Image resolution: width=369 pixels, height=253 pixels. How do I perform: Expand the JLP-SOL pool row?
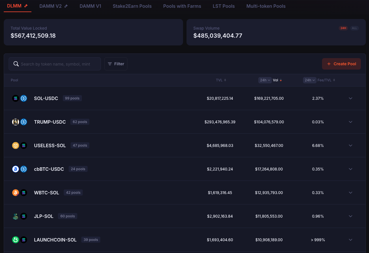tap(351, 216)
